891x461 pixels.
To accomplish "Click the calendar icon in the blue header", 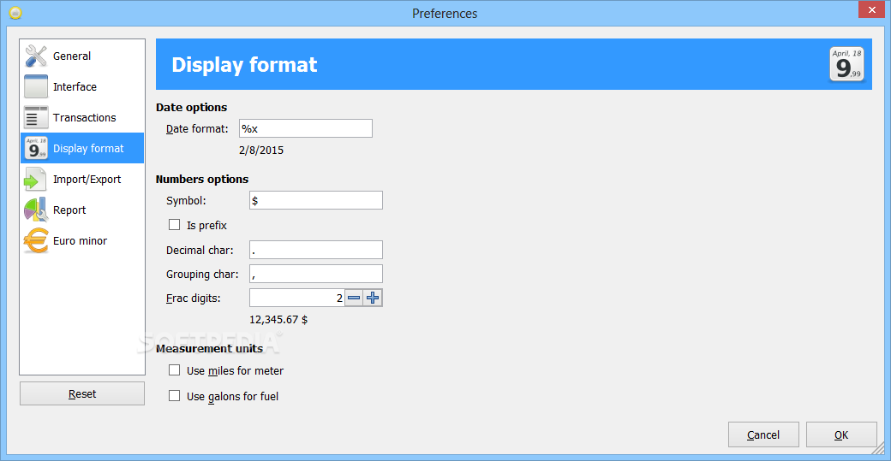I will [x=846, y=64].
